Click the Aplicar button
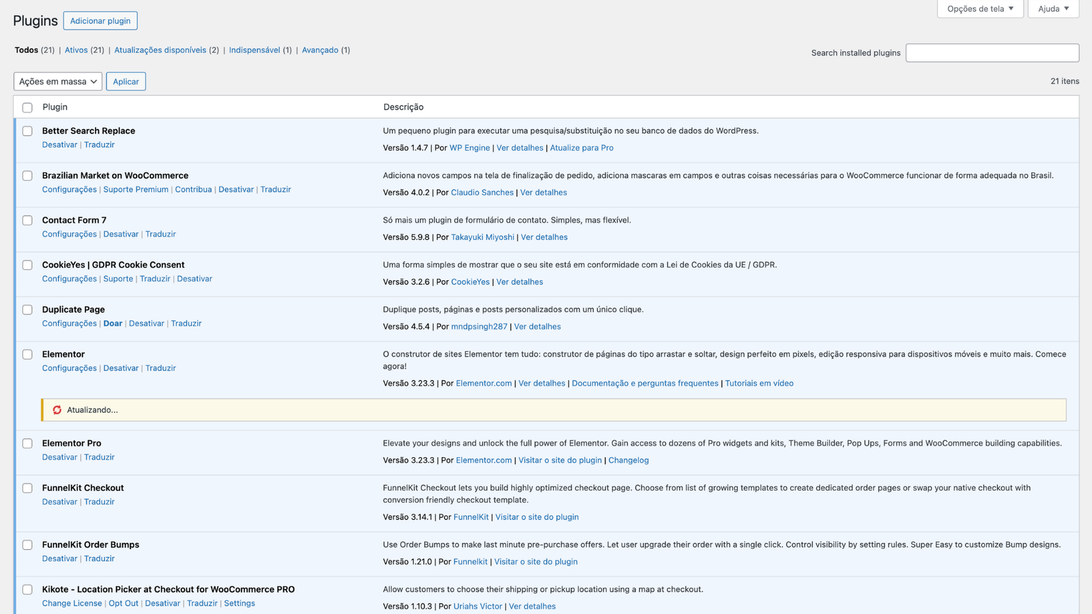This screenshot has height=614, width=1092. (x=126, y=81)
